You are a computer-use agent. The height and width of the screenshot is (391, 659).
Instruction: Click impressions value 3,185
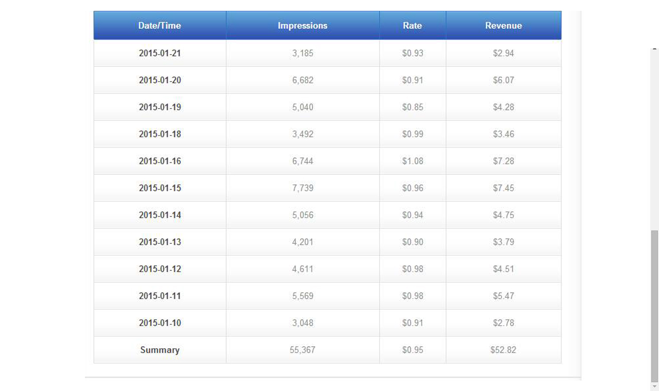(303, 53)
